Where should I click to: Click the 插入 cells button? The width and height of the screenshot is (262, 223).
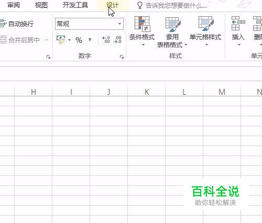[238, 28]
